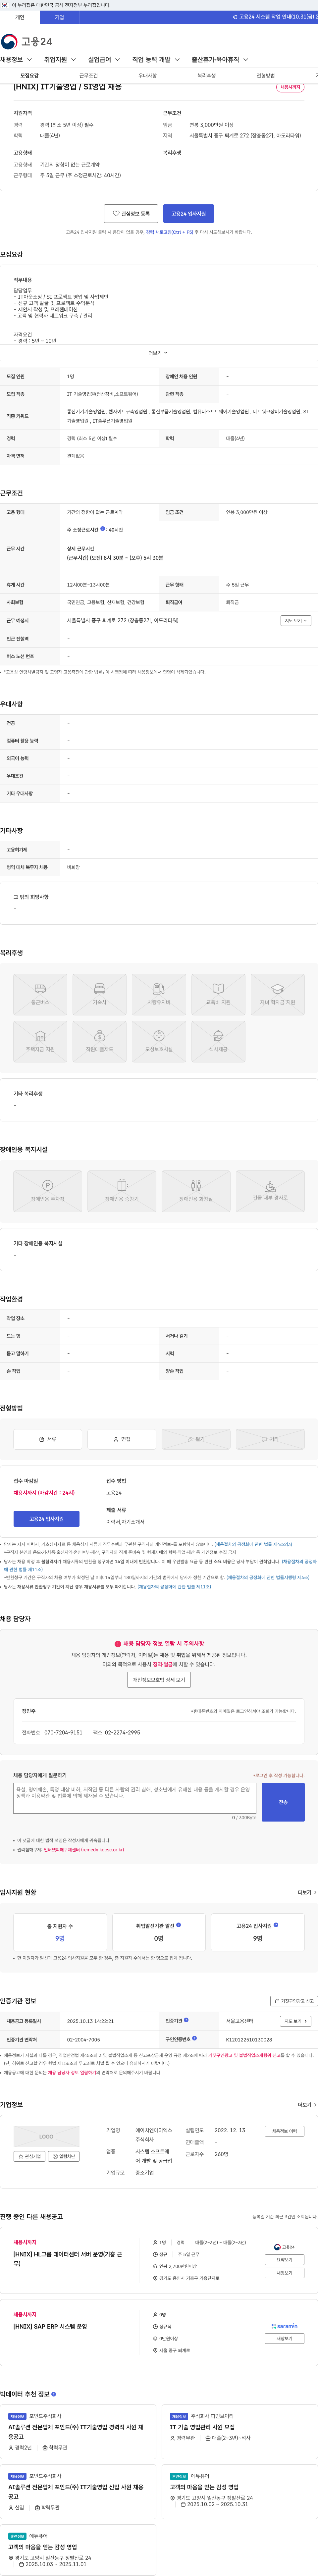Select the 면접 screening method tile
The height and width of the screenshot is (2576, 318).
click(122, 1439)
